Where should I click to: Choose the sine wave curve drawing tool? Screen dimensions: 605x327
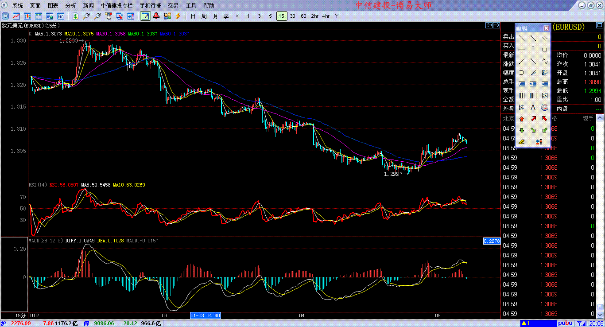(545, 61)
